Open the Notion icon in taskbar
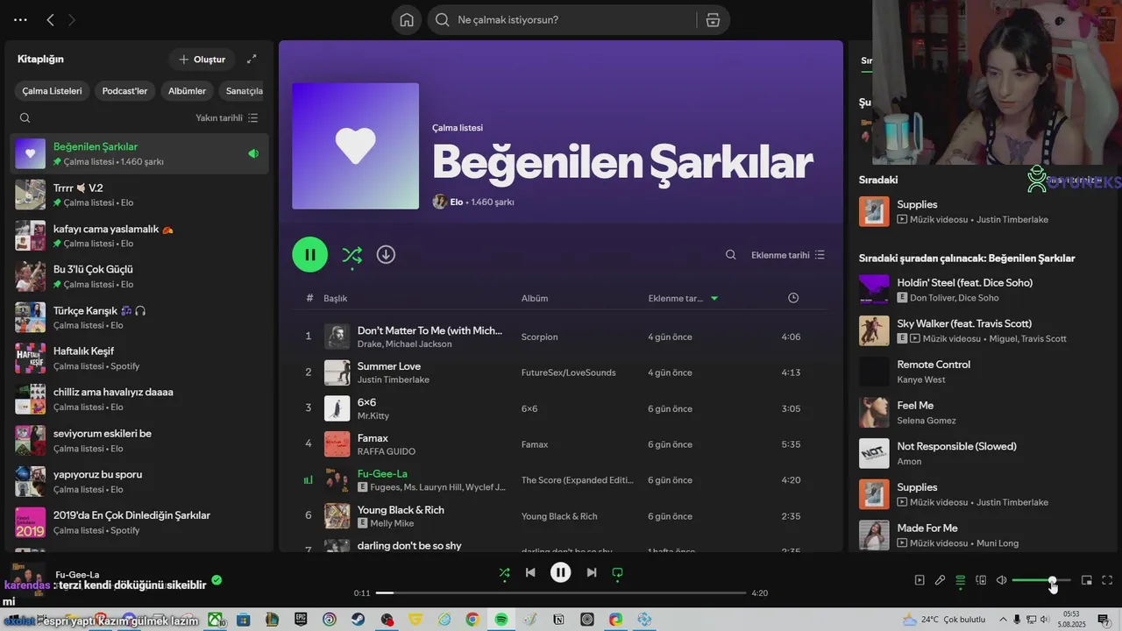 [558, 620]
